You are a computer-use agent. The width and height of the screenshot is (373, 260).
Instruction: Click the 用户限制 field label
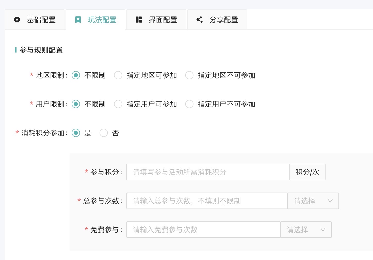point(50,104)
